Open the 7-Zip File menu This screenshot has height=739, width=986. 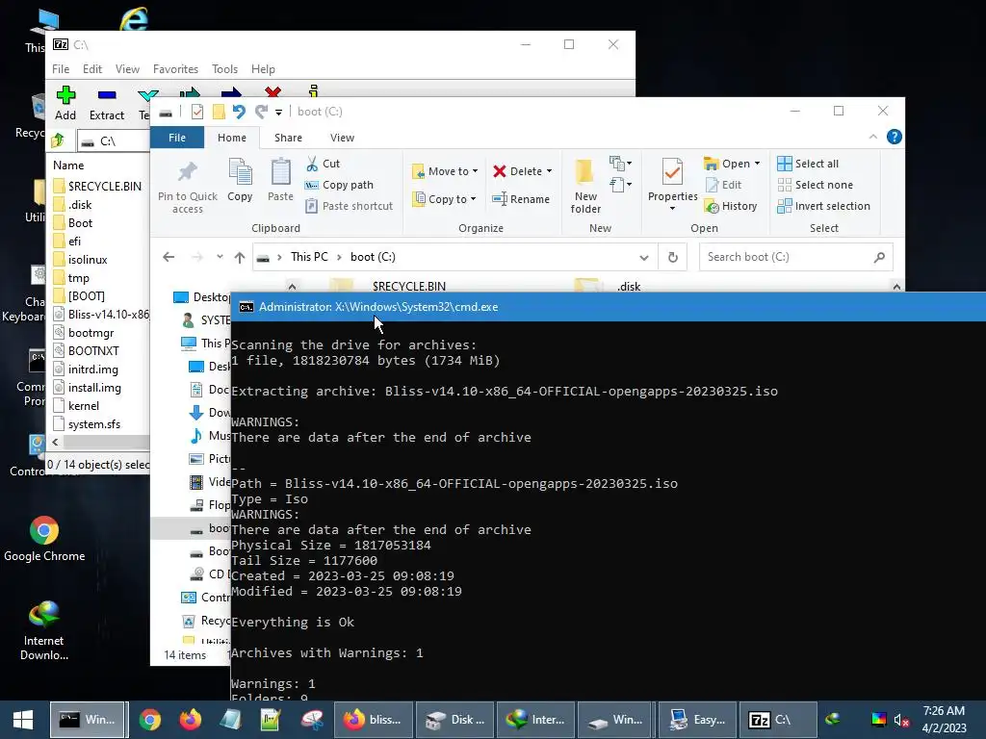click(x=61, y=69)
